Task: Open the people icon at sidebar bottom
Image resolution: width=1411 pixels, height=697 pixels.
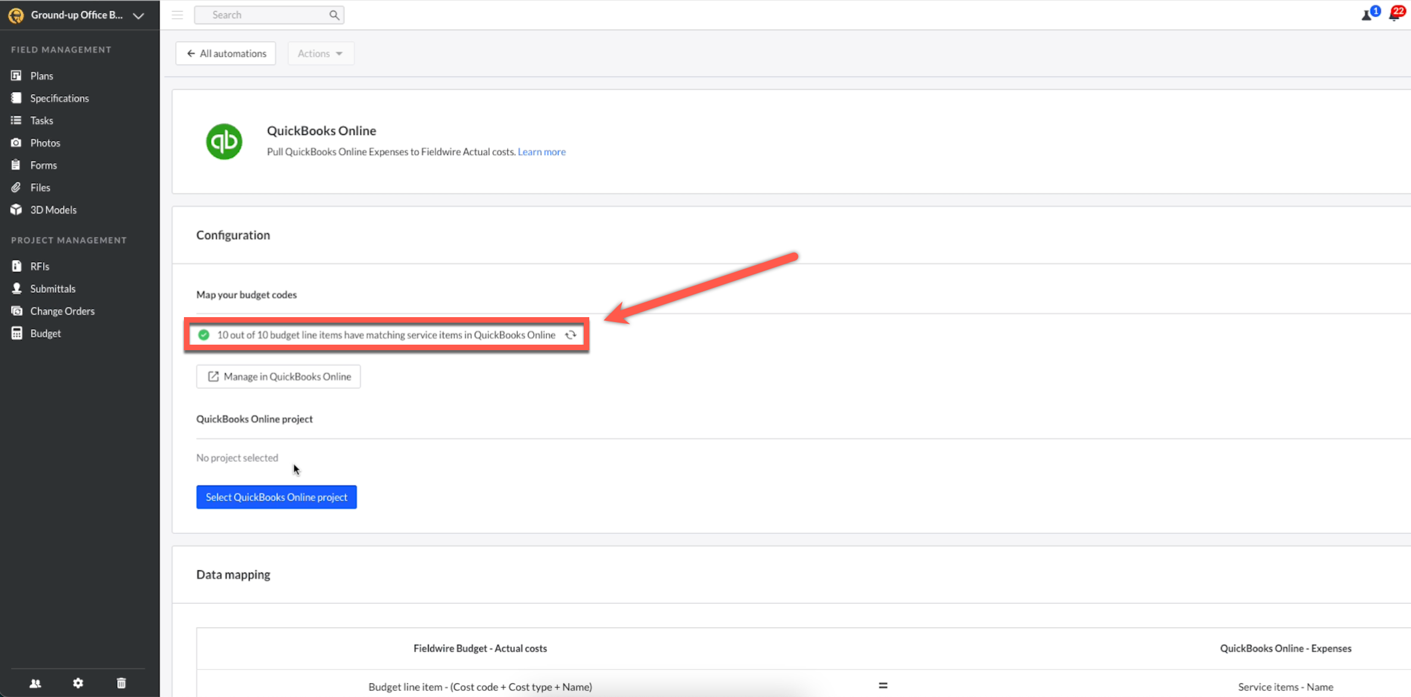Action: (35, 683)
